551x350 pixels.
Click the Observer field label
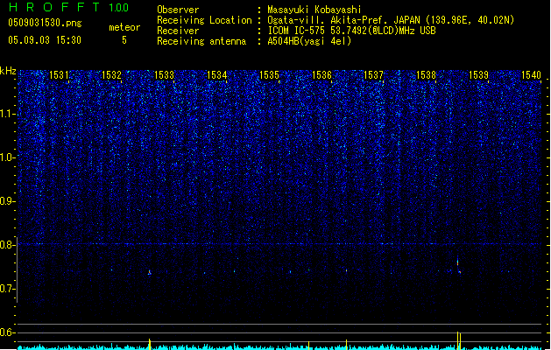coord(178,10)
